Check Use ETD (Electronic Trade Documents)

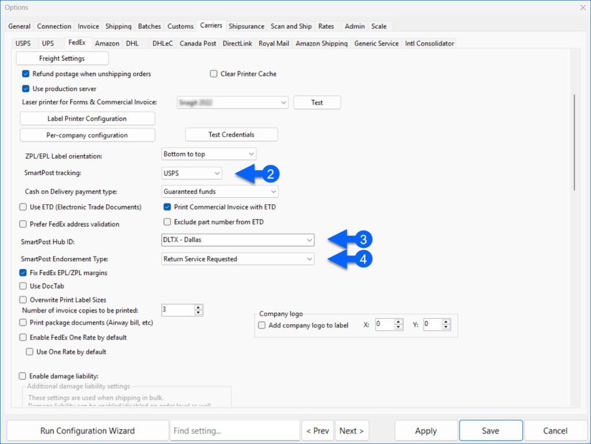pyautogui.click(x=22, y=207)
